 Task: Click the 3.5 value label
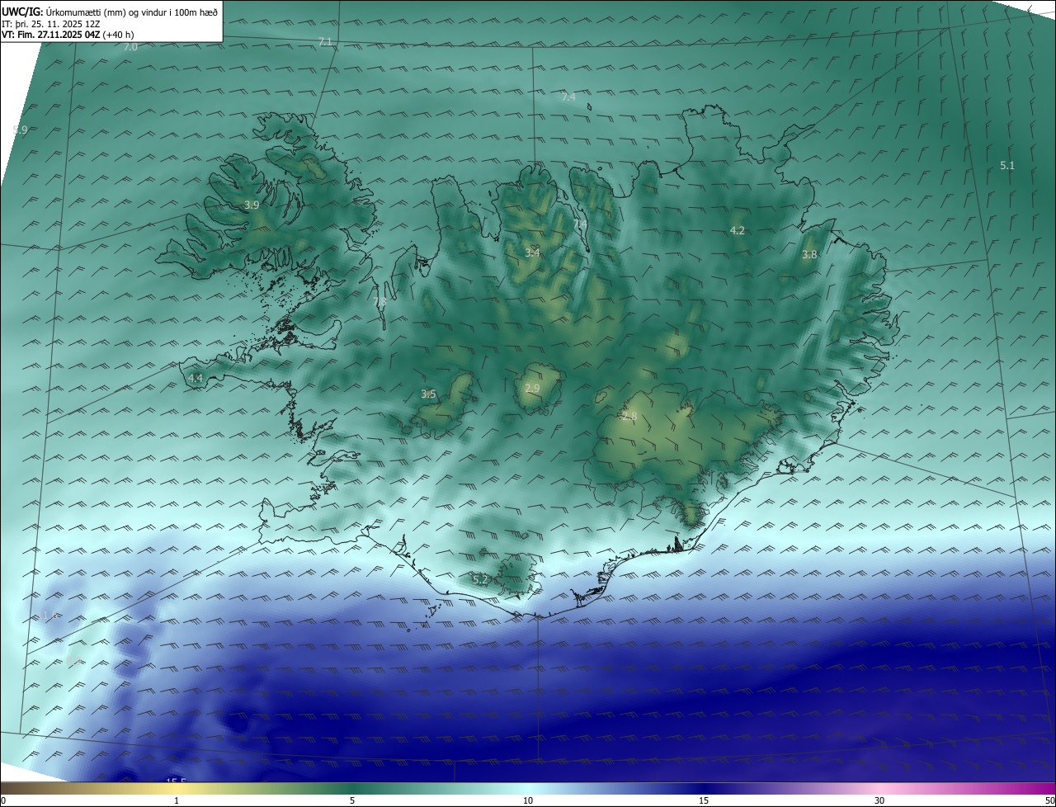tap(428, 394)
